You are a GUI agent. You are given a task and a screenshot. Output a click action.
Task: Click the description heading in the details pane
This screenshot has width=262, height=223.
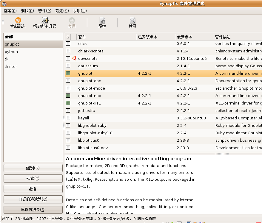[128, 159]
